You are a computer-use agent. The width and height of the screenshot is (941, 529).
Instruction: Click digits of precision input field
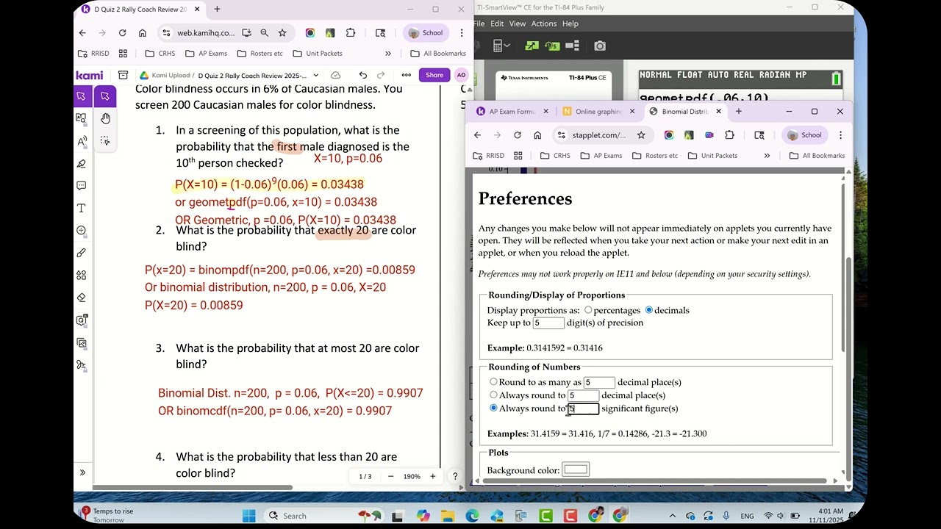pos(548,323)
